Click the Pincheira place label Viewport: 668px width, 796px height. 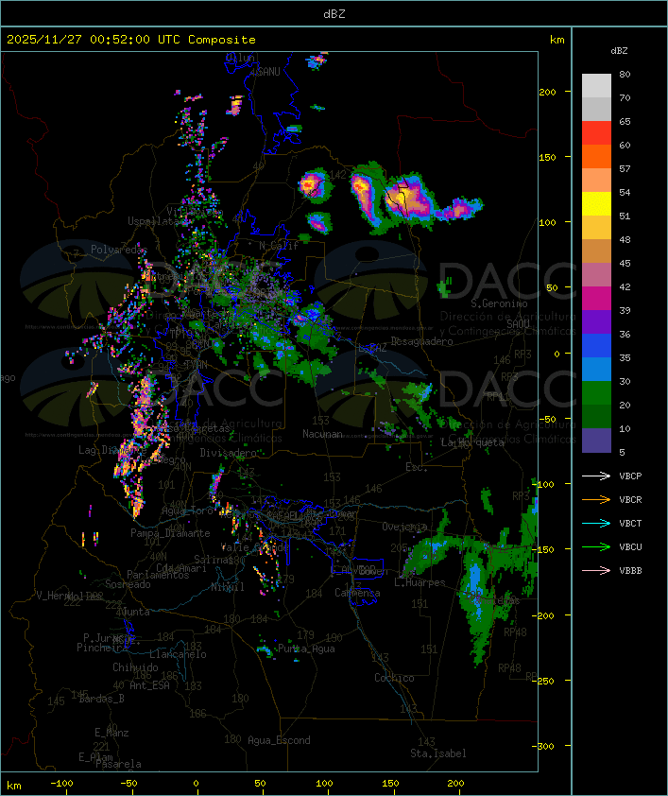click(102, 648)
